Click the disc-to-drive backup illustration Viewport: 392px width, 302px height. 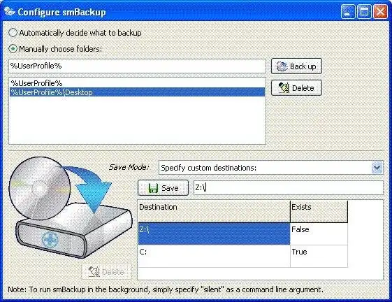pyautogui.click(x=71, y=208)
